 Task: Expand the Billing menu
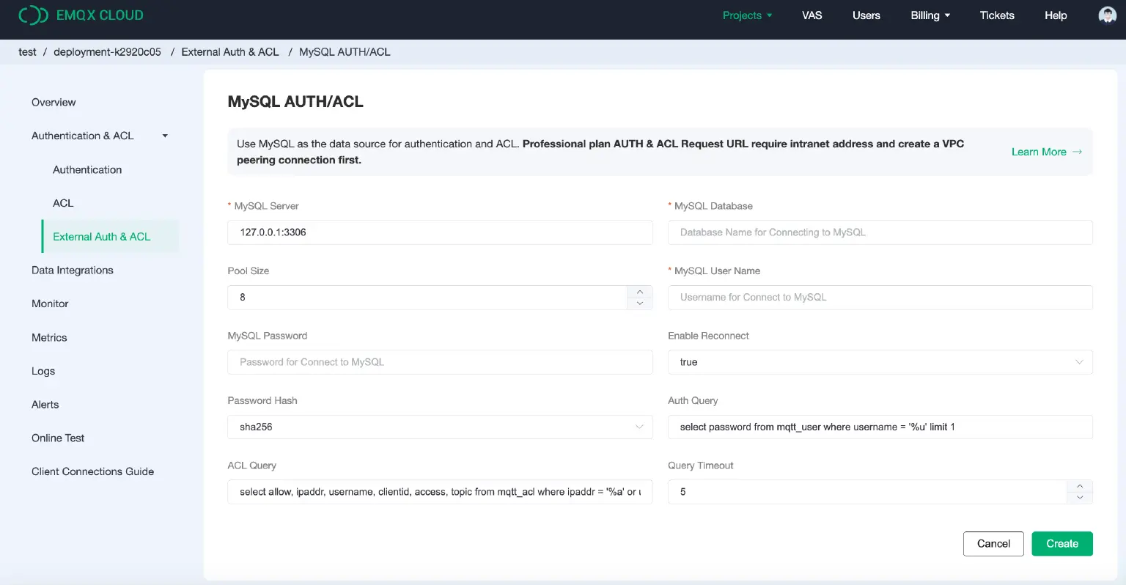click(x=930, y=15)
